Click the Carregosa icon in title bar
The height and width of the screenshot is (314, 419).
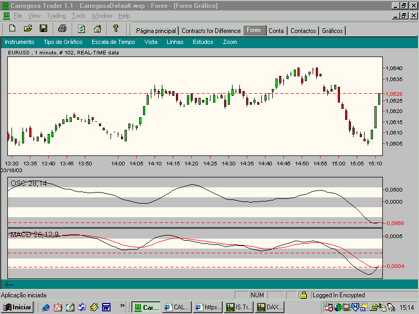[x=5, y=5]
